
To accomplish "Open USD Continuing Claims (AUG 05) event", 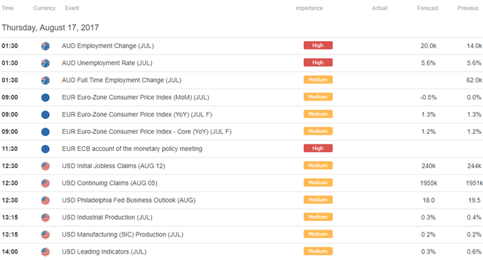I will click(x=109, y=183).
